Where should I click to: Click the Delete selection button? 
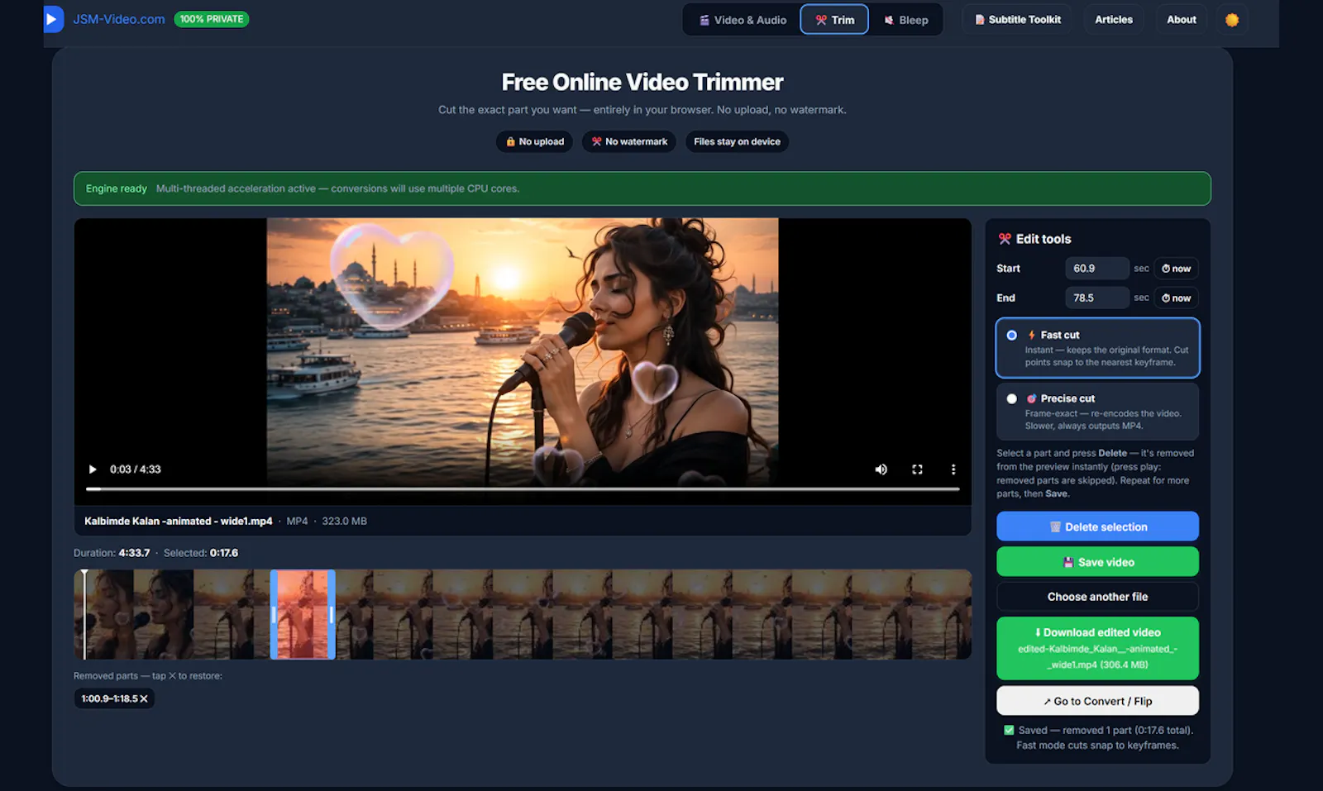click(1097, 527)
